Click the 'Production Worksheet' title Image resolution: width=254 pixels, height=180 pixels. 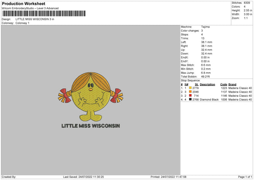(23, 3)
